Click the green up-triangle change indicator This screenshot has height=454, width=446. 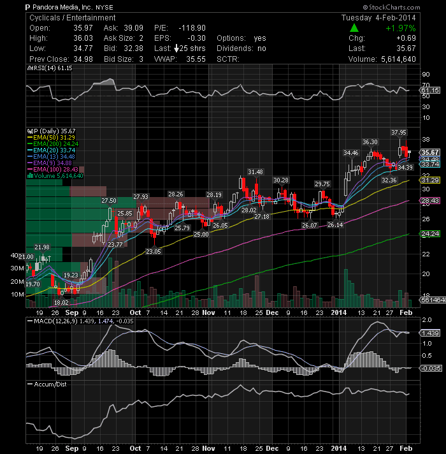354,28
